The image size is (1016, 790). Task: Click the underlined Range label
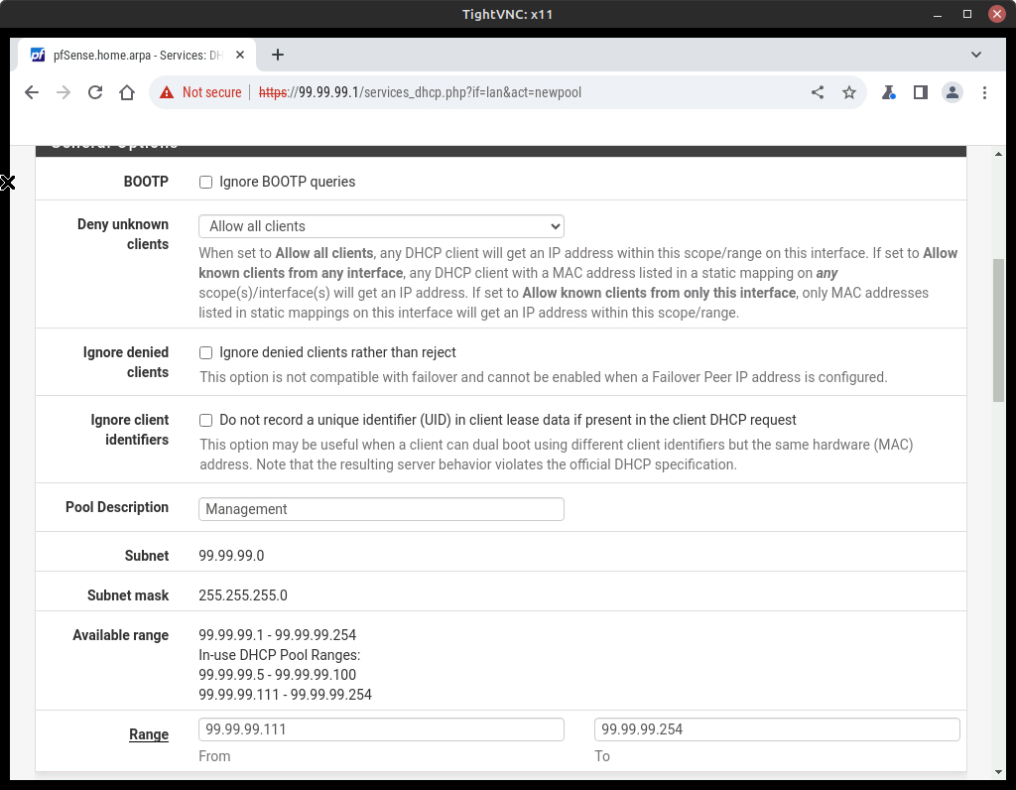coord(149,734)
